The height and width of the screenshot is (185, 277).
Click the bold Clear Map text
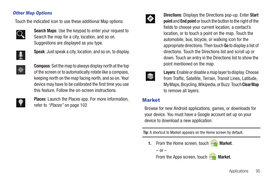click(250, 85)
